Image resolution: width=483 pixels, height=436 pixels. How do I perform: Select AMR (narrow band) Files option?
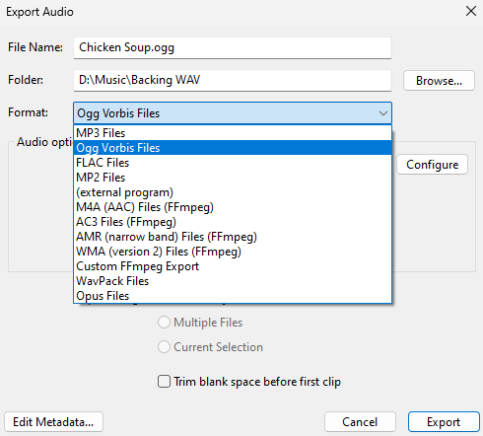tap(233, 237)
